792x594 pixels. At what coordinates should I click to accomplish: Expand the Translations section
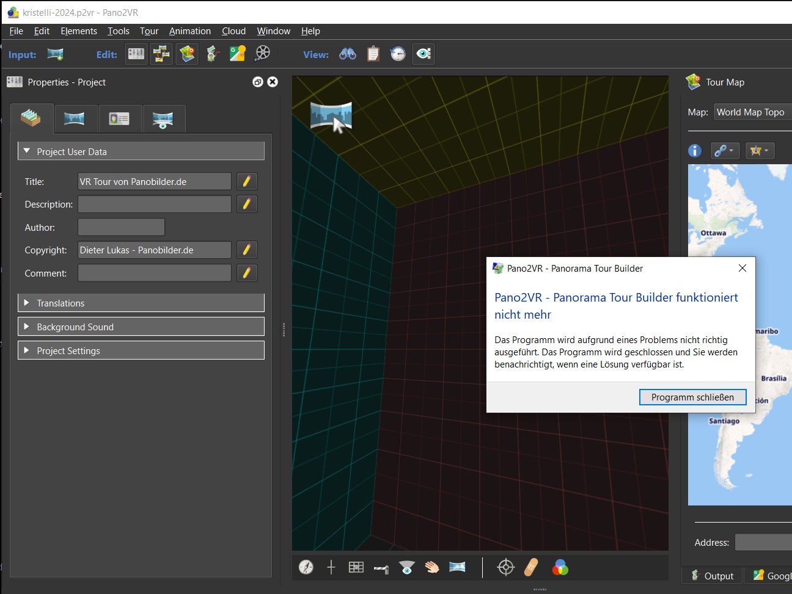(141, 303)
